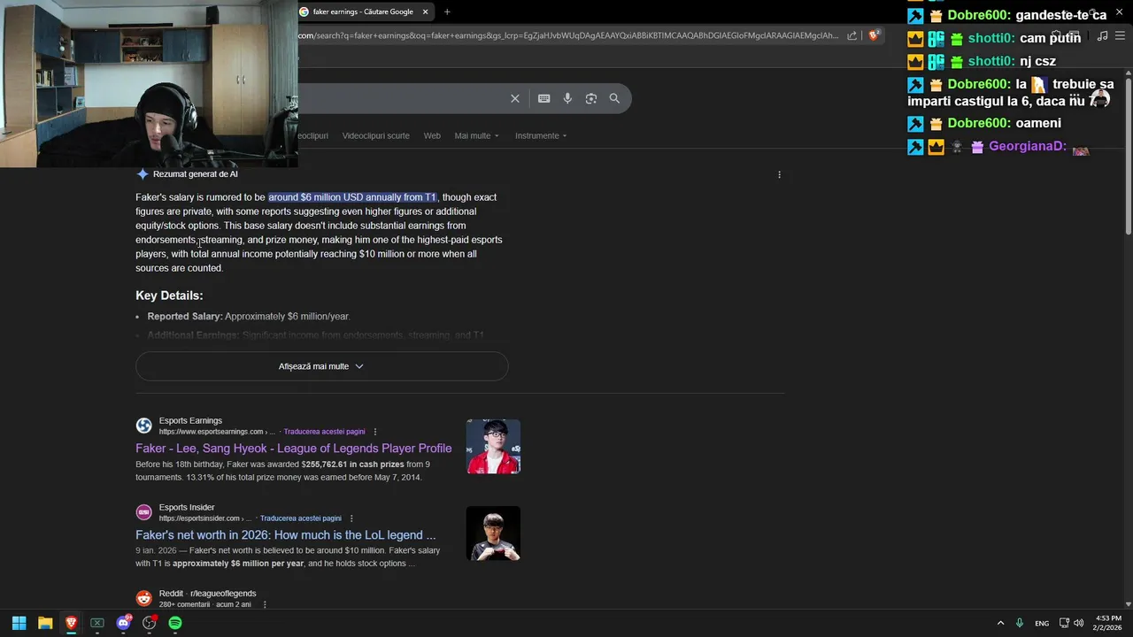Click the Esports Insider site favicon
Screen dimensions: 1133x637
coord(143,512)
